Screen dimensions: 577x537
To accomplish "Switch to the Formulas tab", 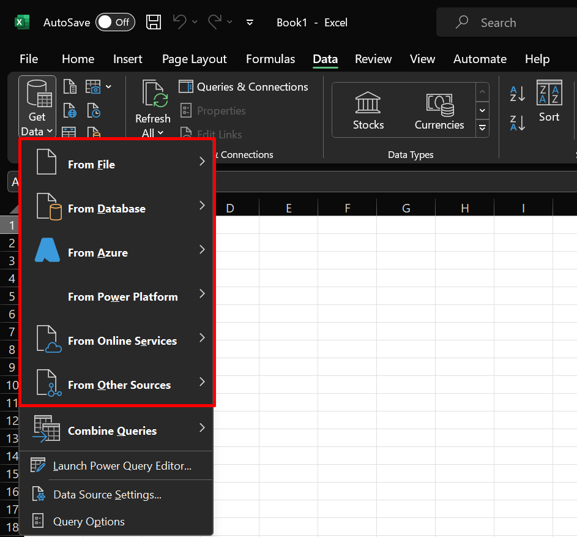I will point(270,59).
